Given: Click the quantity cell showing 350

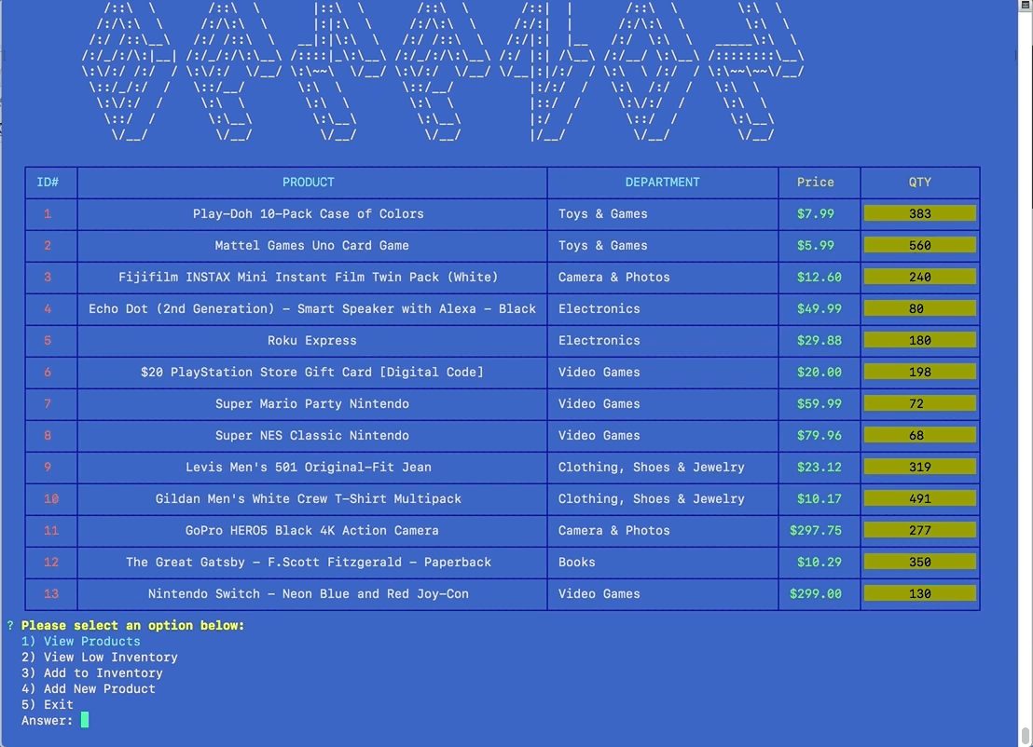Looking at the screenshot, I should tap(919, 562).
